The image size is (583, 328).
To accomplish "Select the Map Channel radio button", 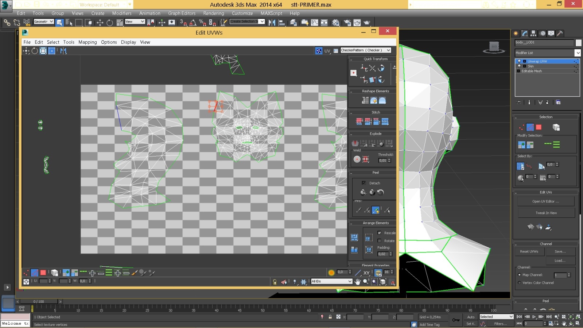I will pos(519,275).
